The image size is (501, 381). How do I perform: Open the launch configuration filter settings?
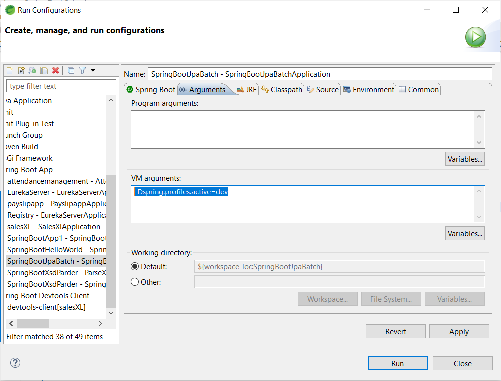click(83, 70)
